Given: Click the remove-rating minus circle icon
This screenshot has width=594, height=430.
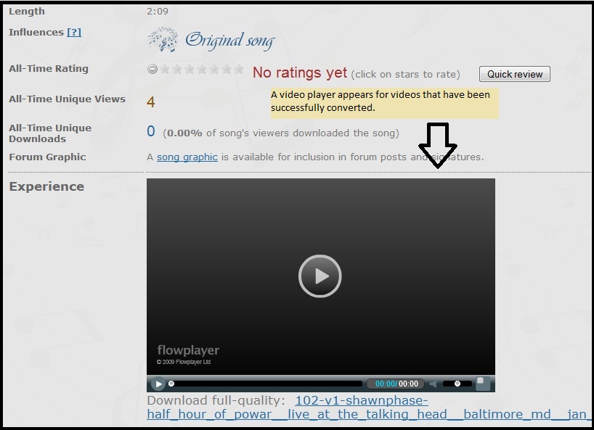Looking at the screenshot, I should (x=152, y=69).
